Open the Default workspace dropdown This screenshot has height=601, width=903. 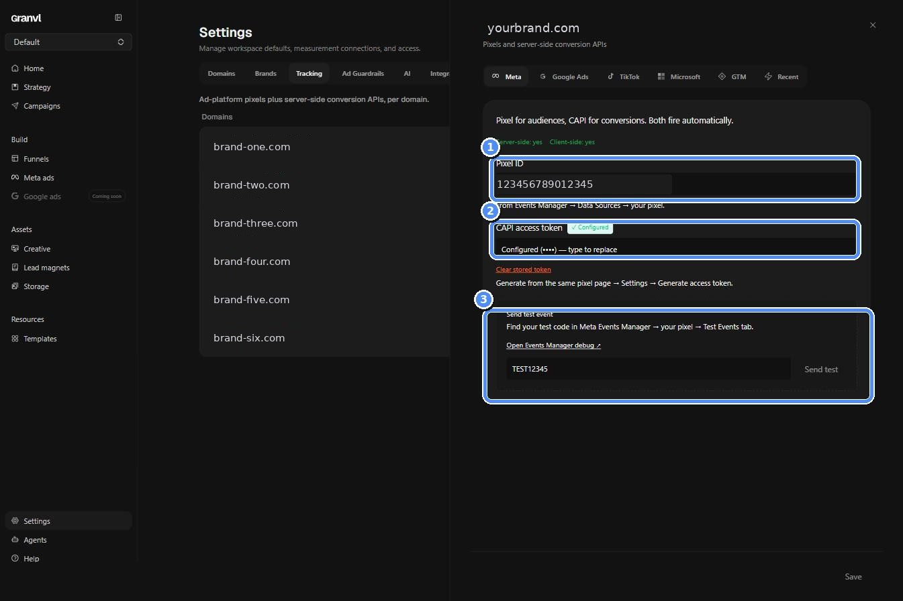click(x=68, y=42)
